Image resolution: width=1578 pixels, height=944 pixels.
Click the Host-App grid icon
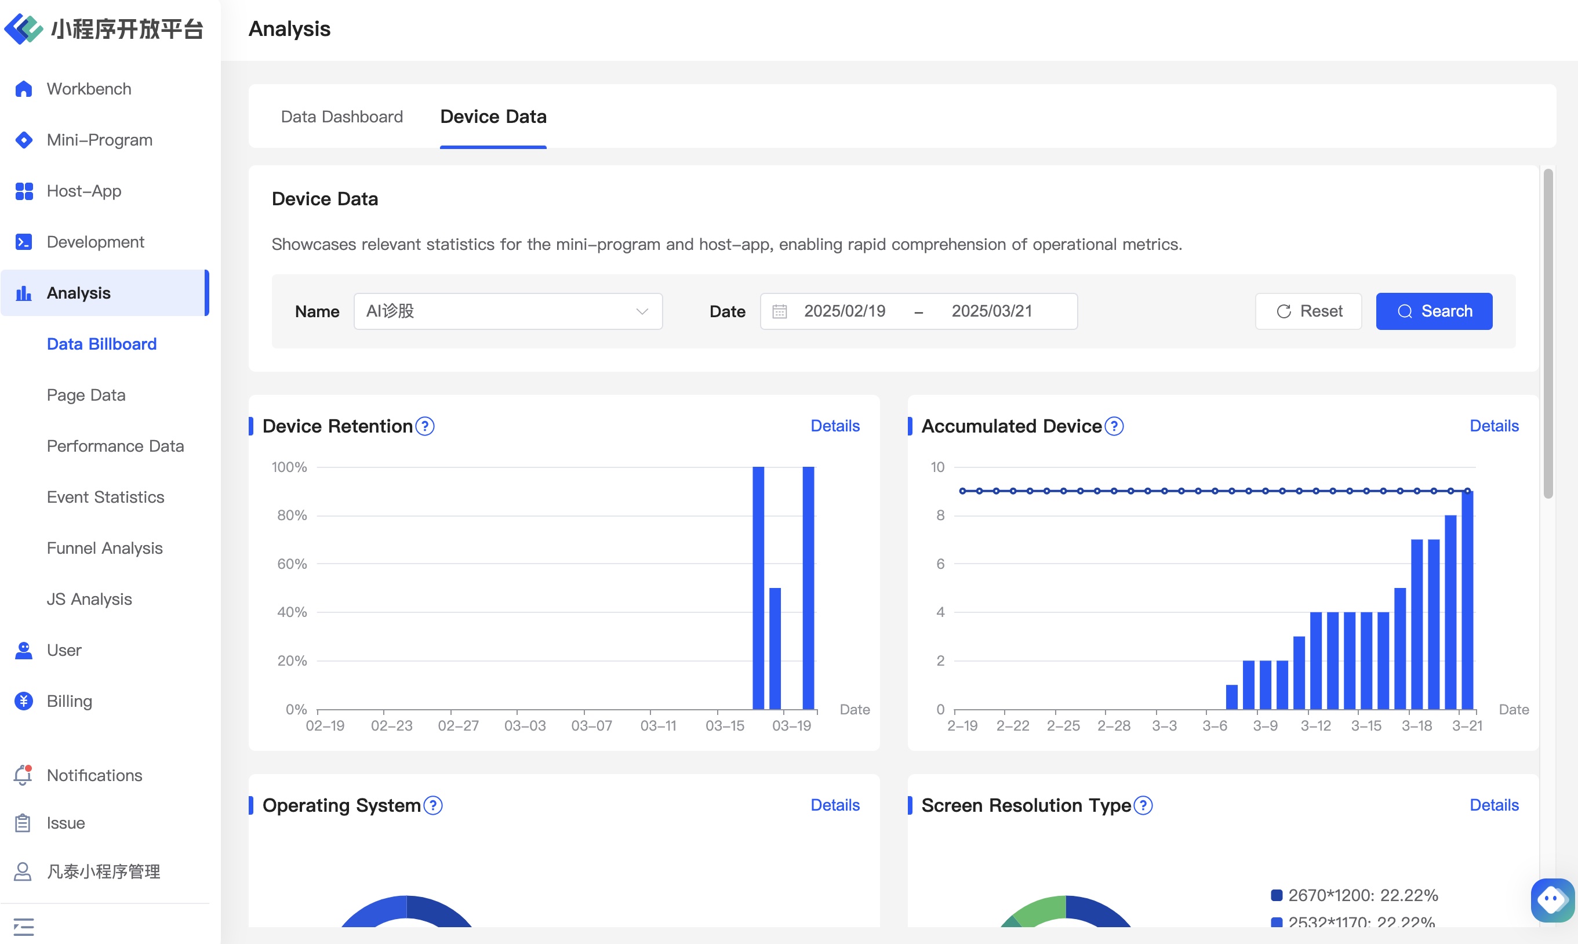[24, 191]
